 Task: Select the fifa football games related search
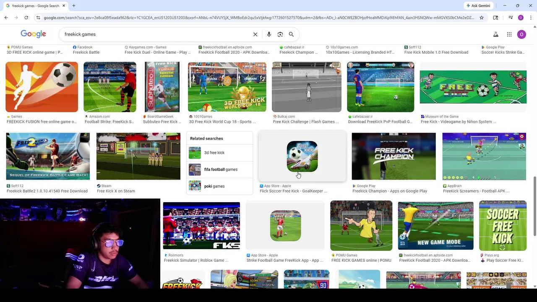[219, 169]
